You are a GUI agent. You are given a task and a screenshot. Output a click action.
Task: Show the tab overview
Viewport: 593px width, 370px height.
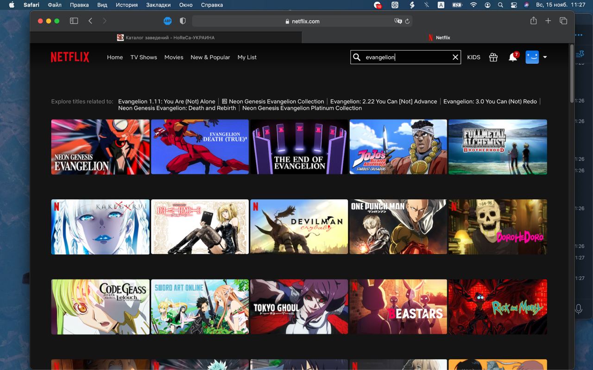(x=563, y=21)
